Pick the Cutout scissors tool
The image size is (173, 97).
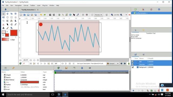pyautogui.click(x=4, y=24)
